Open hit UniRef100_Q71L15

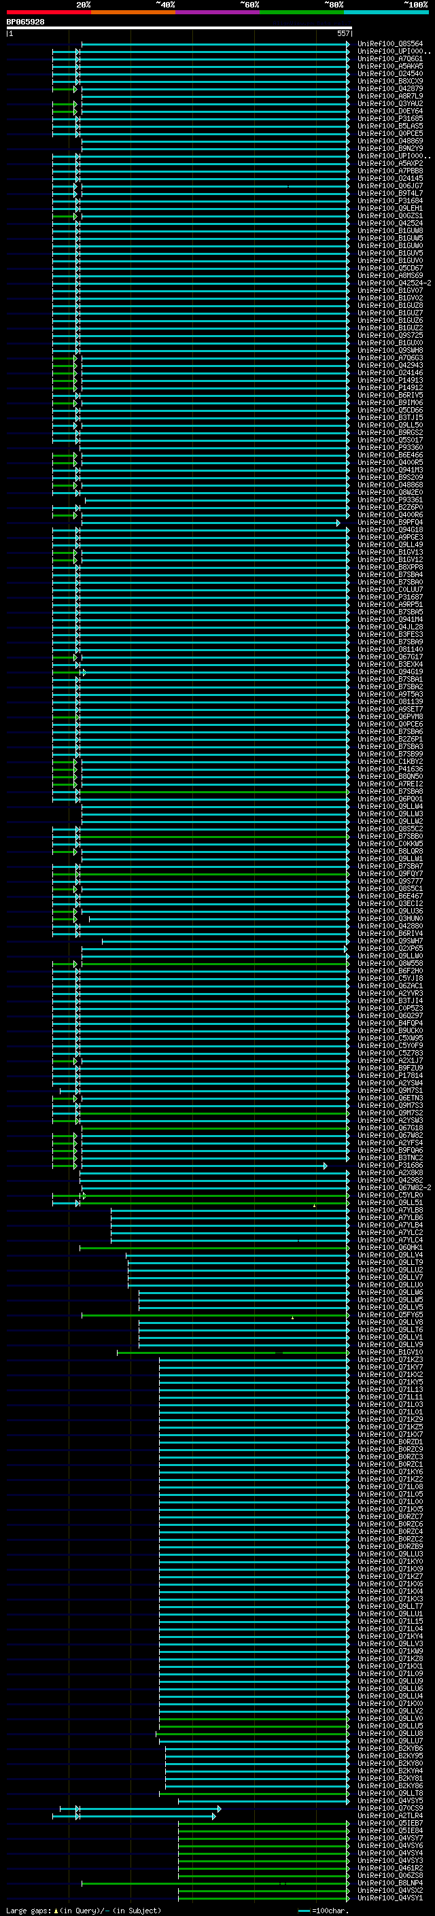point(390,1622)
